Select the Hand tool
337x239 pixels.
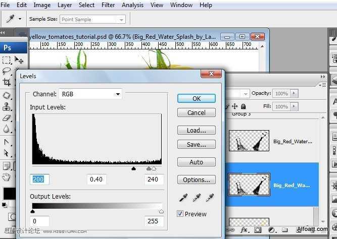pyautogui.click(x=6, y=177)
